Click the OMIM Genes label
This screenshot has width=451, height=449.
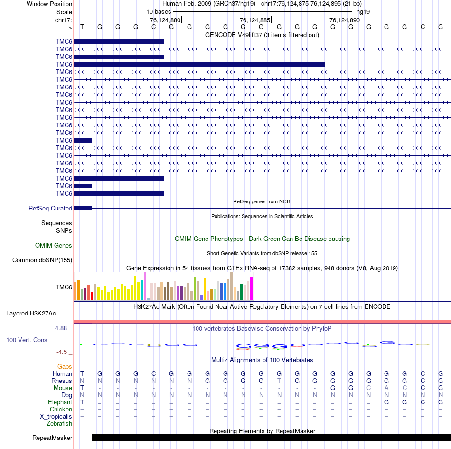point(53,246)
